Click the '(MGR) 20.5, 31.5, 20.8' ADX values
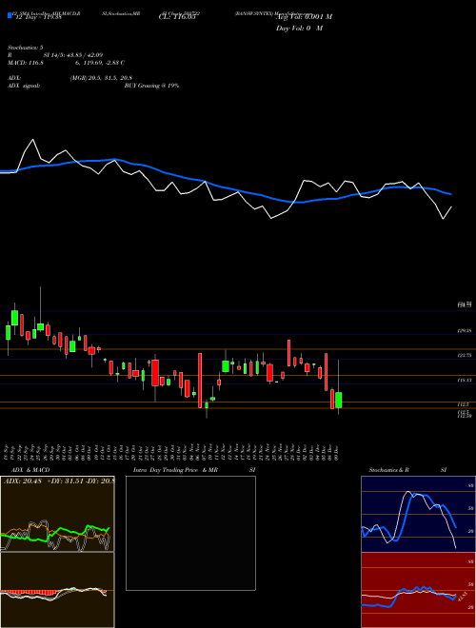This screenshot has width=476, height=628. coord(101,78)
